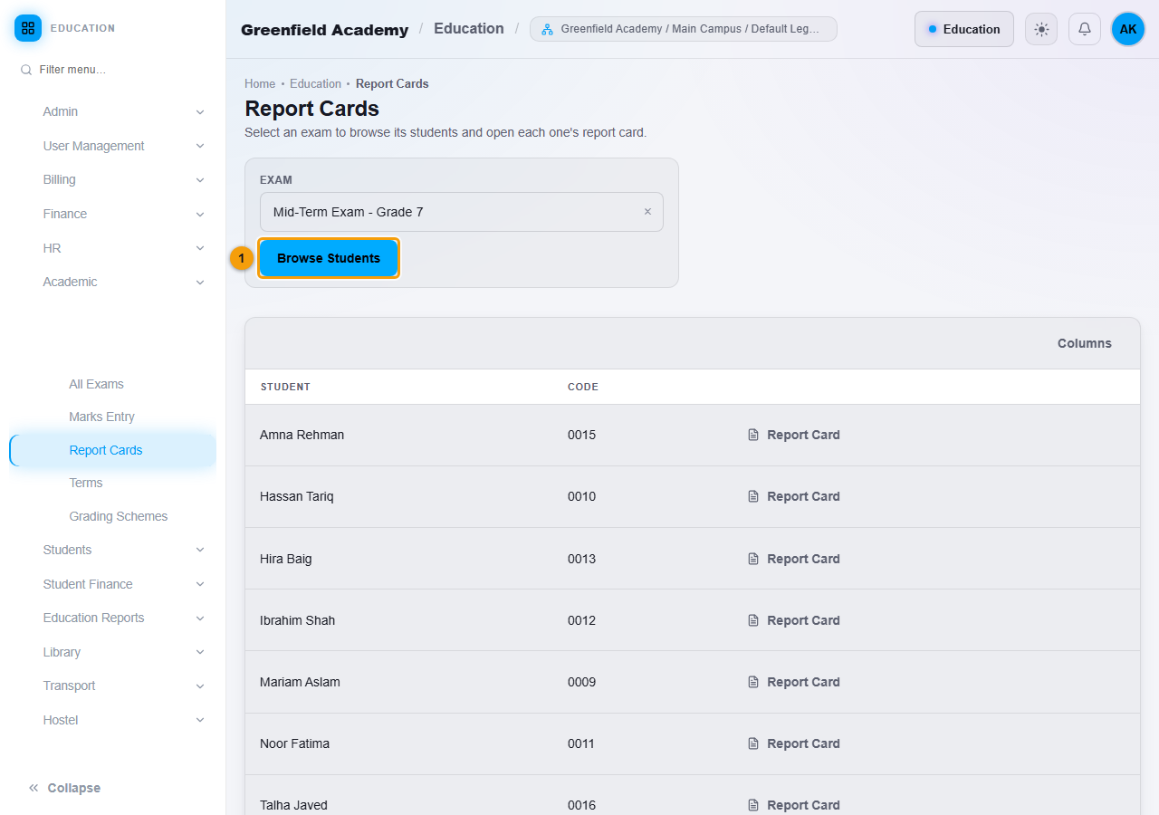Expand the Student Finance section

113,584
